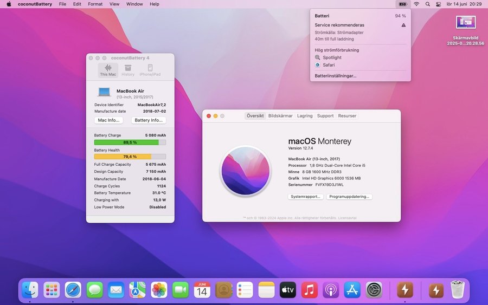This screenshot has width=488, height=305.
Task: Switch to iPhone/iPad in coconutBattery
Action: [x=150, y=70]
